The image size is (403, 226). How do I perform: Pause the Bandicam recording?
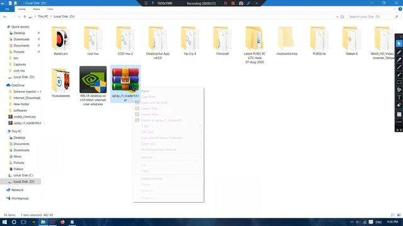click(225, 3)
